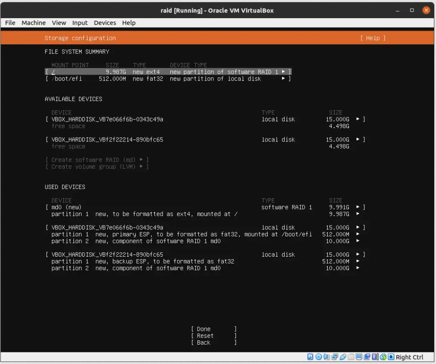Screen dimensions: 436x364
Task: Expand the Create volume group (LVM) arrow
Action: [141, 166]
